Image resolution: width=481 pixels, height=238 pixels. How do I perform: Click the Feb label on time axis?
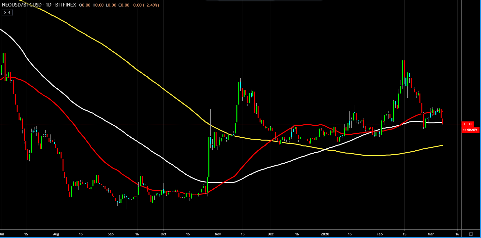(x=380, y=233)
